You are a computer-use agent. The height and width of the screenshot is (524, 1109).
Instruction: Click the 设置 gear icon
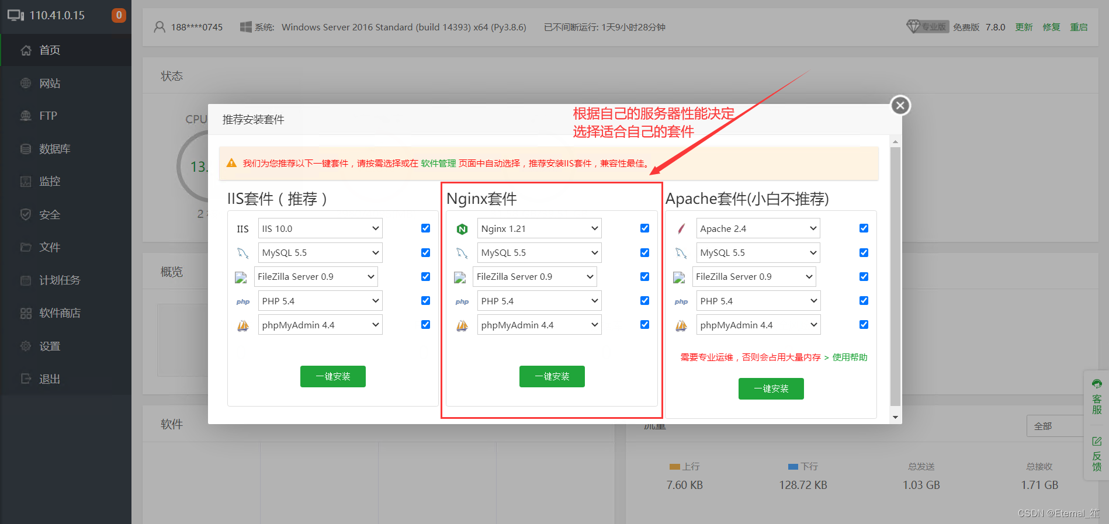point(26,346)
